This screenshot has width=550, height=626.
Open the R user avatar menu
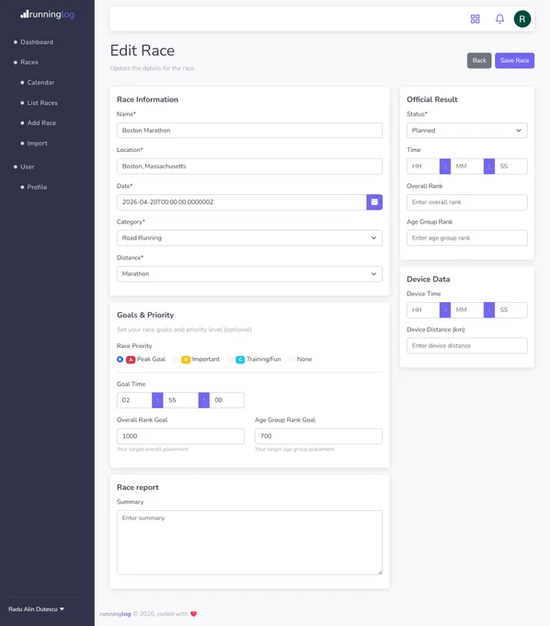(522, 18)
